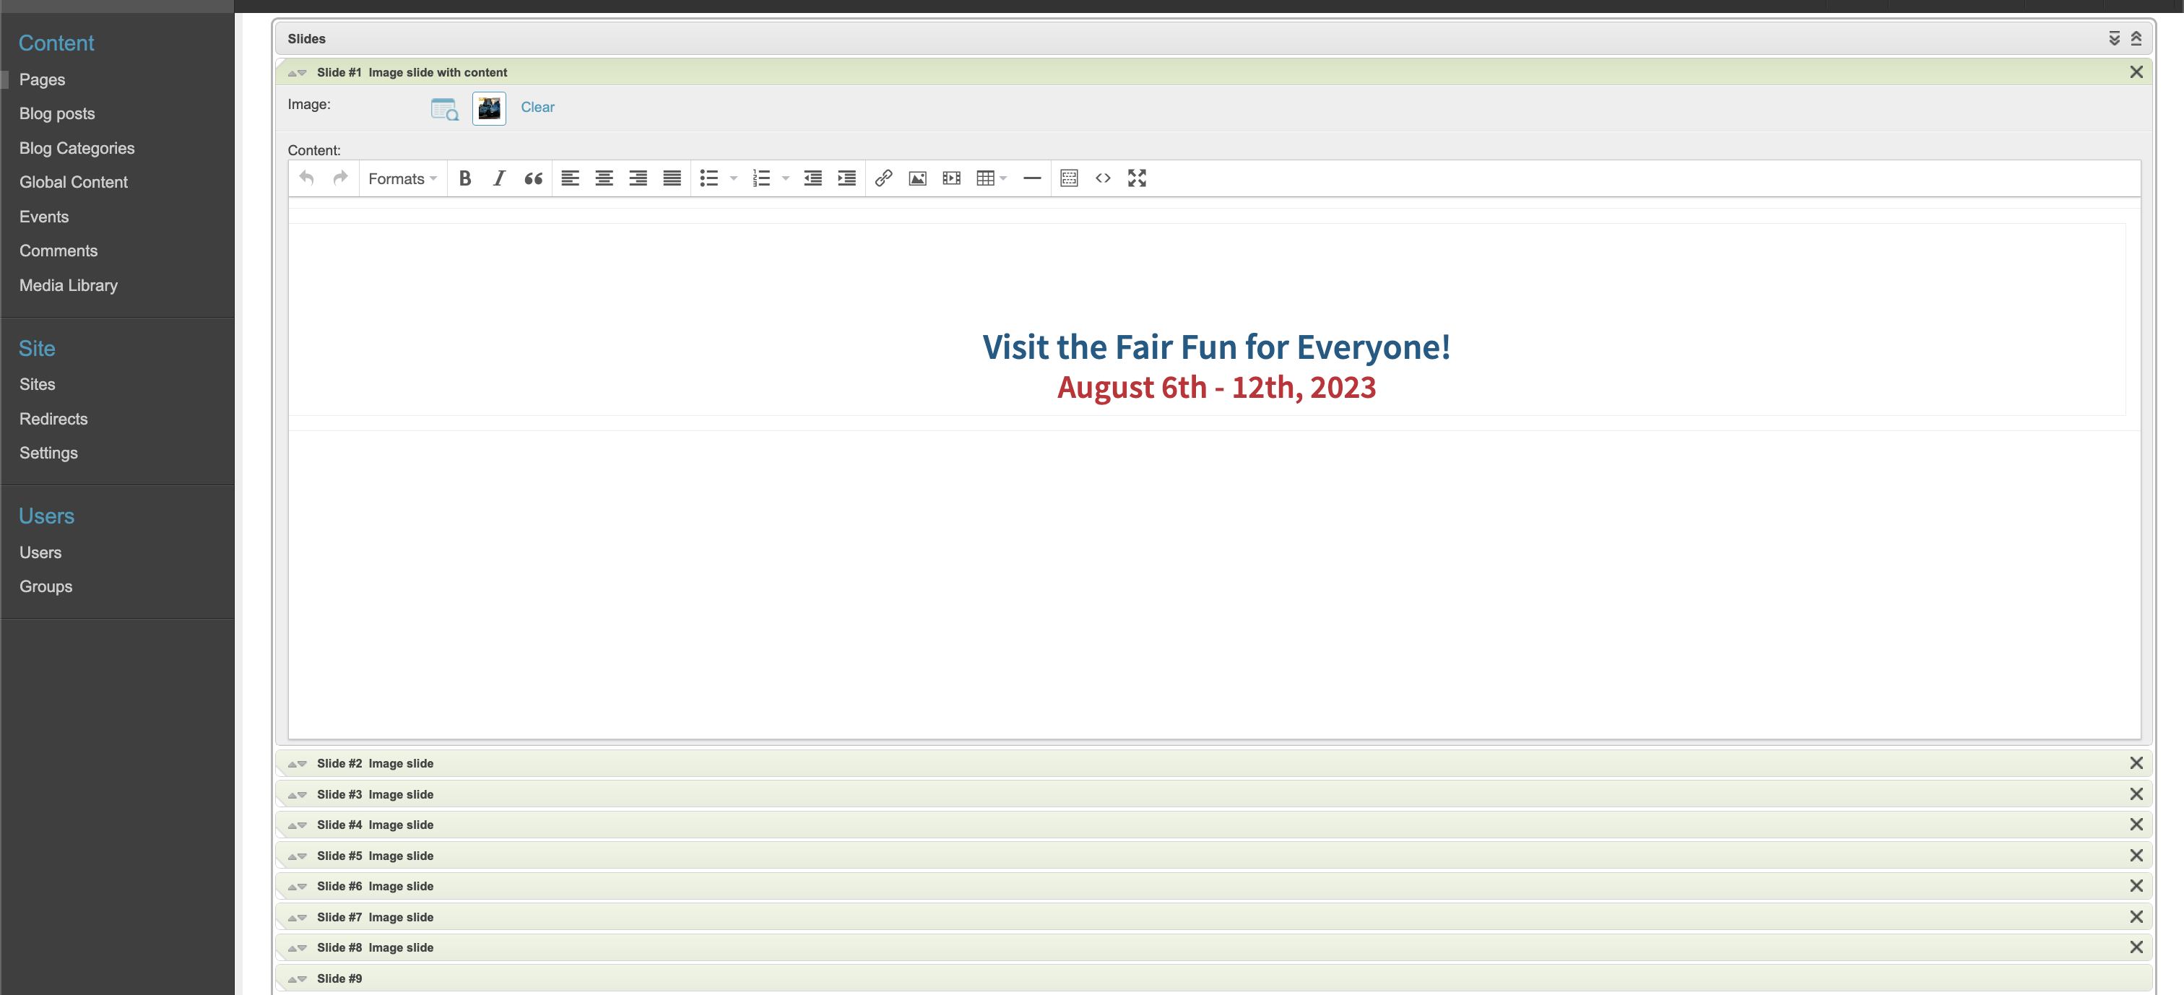Browse for slide image file
Image resolution: width=2184 pixels, height=995 pixels.
coord(444,108)
